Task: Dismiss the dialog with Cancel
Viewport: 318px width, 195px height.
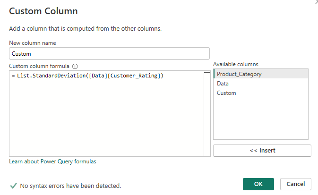Action: 295,184
